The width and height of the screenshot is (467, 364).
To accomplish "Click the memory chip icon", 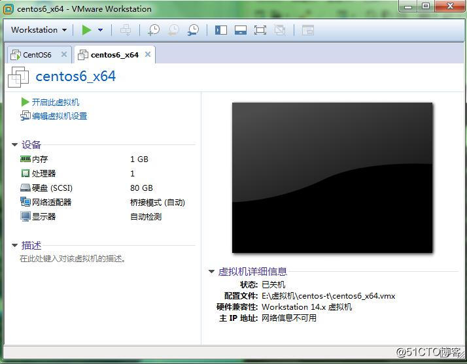I will click(x=26, y=159).
